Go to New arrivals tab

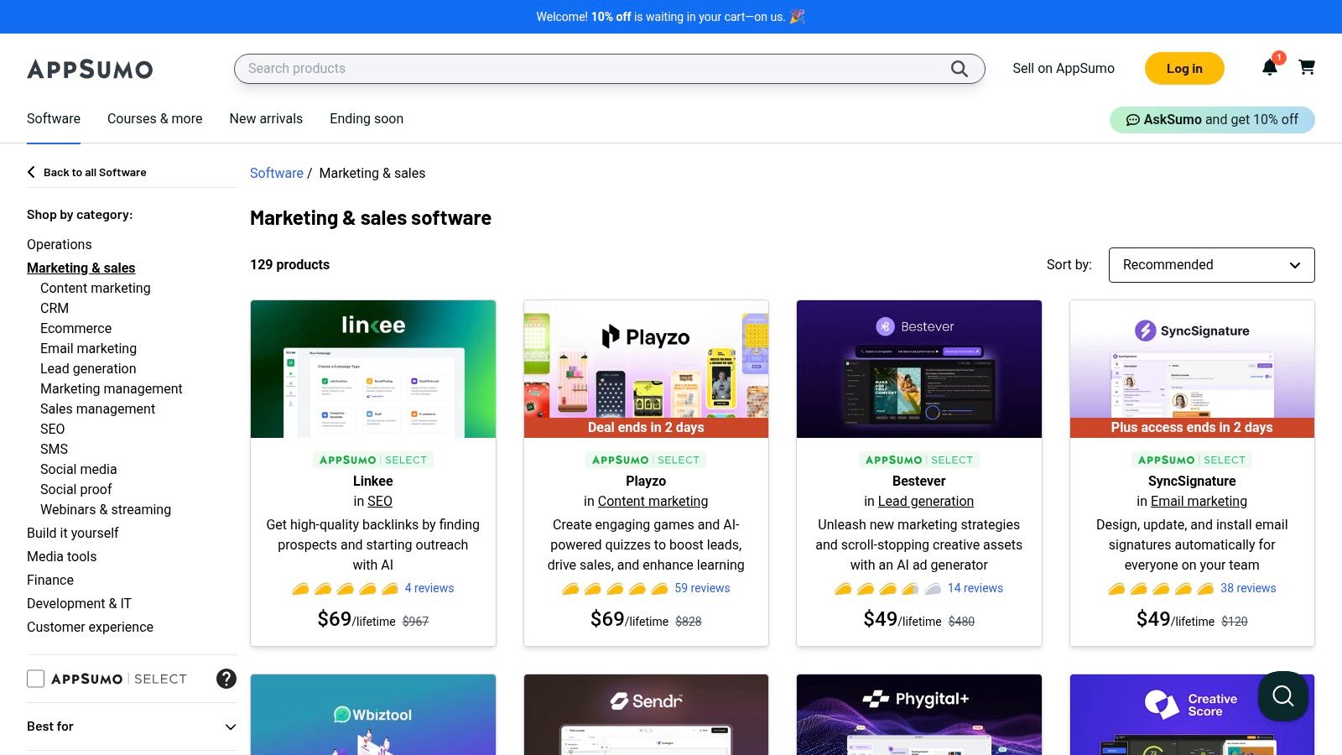point(266,119)
